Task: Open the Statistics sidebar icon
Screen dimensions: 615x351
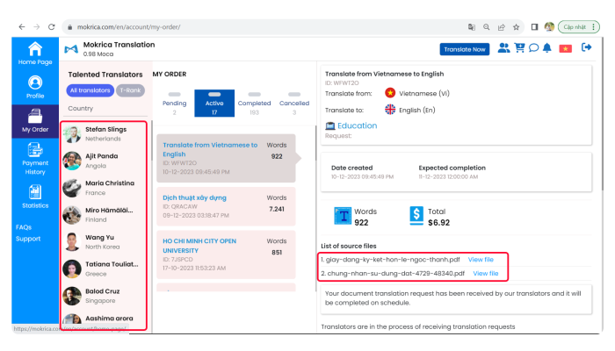Action: pyautogui.click(x=35, y=197)
